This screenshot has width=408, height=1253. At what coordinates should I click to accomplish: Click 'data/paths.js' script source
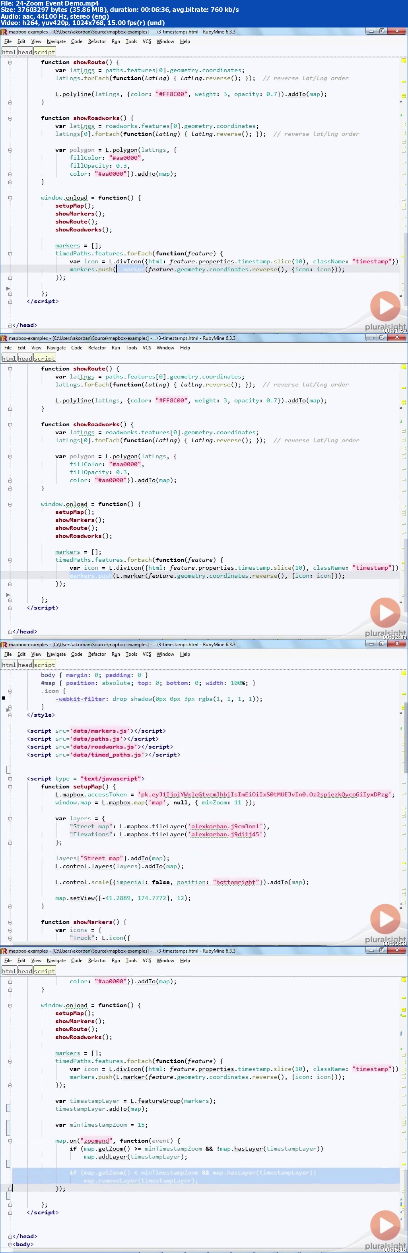click(97, 739)
